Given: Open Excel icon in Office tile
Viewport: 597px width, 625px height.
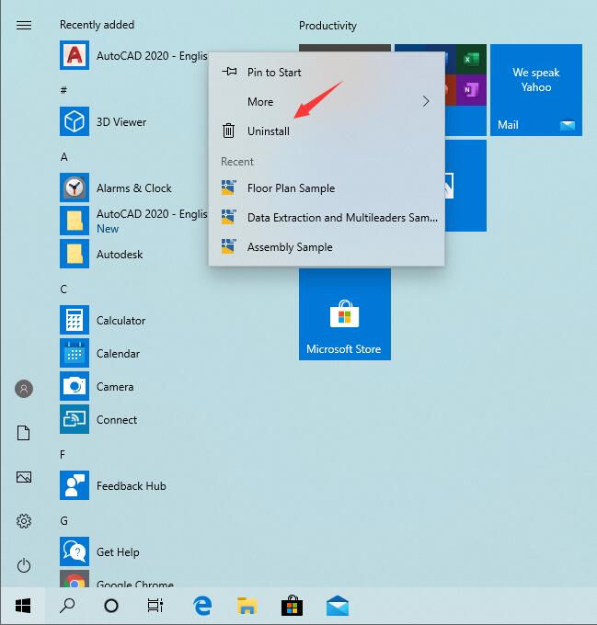Looking at the screenshot, I should [471, 60].
